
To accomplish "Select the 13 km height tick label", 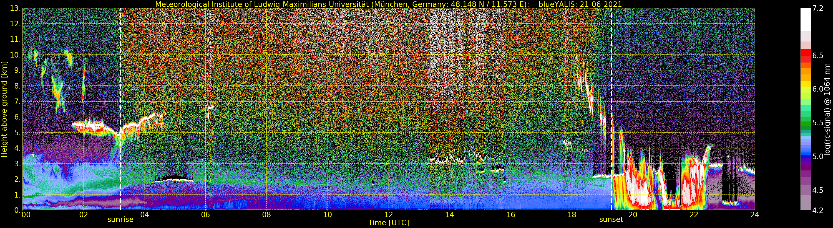I will pos(15,8).
